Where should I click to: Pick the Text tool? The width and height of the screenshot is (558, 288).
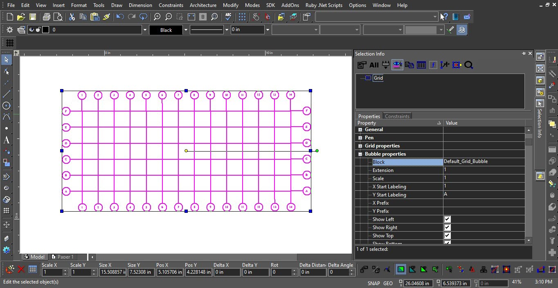[6, 140]
